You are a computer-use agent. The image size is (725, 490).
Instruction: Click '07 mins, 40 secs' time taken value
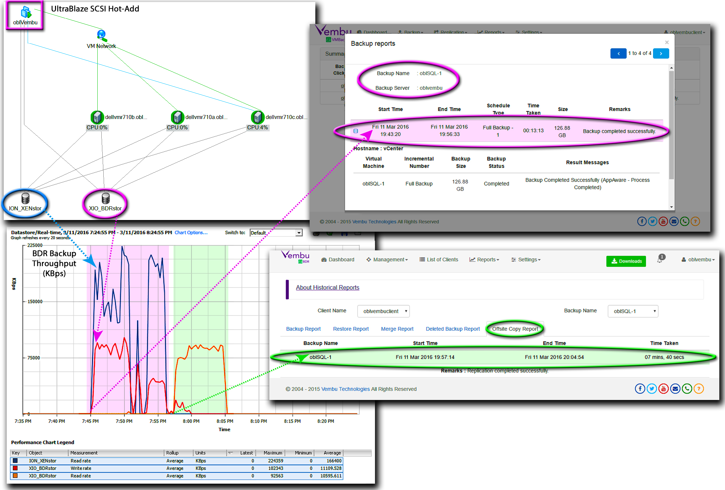click(x=664, y=357)
